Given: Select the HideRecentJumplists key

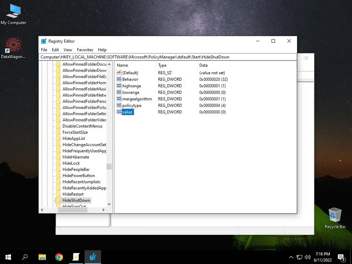Looking at the screenshot, I should 81,181.
